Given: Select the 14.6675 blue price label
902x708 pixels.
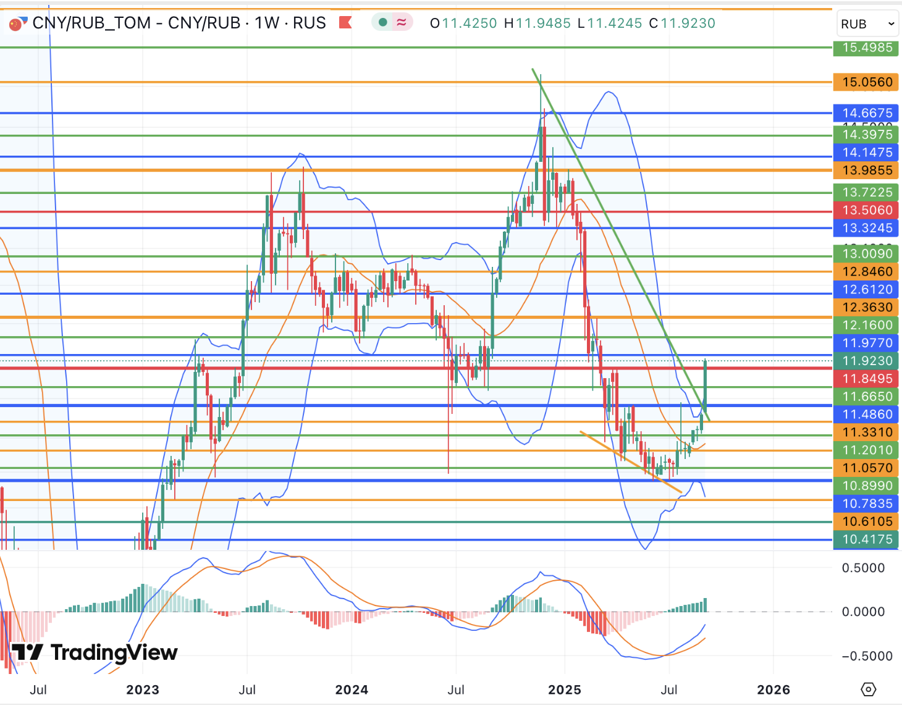Looking at the screenshot, I should click(867, 113).
